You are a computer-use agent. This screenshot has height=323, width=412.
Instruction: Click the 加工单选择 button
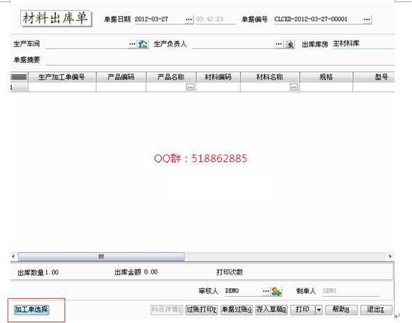pos(32,309)
